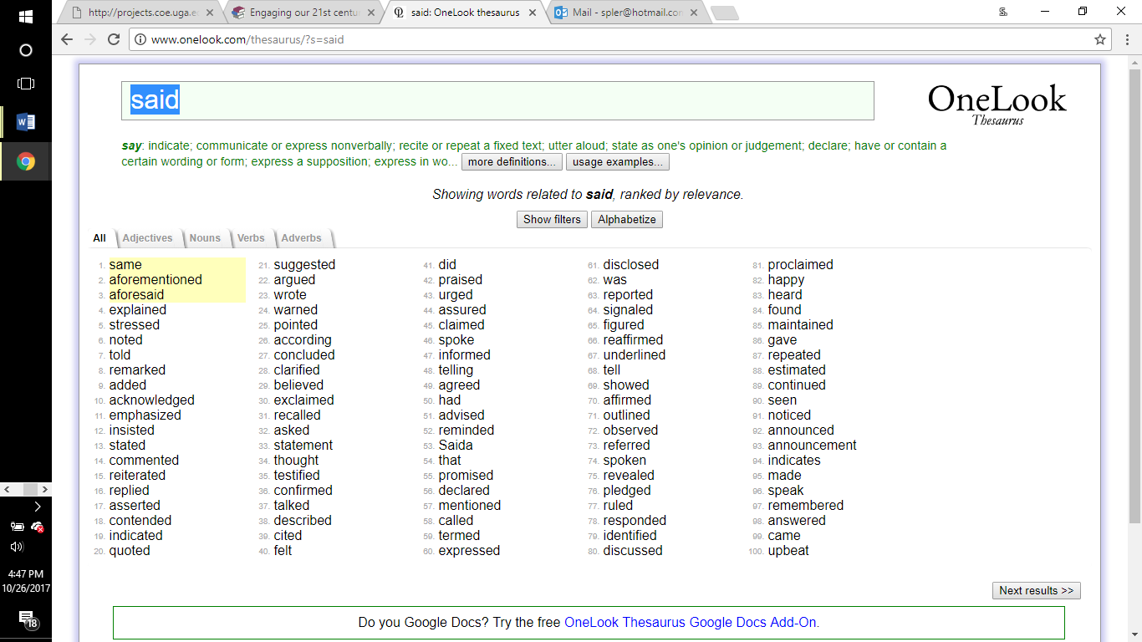The height and width of the screenshot is (642, 1142).
Task: Click the word 'suggested'
Action: click(304, 265)
